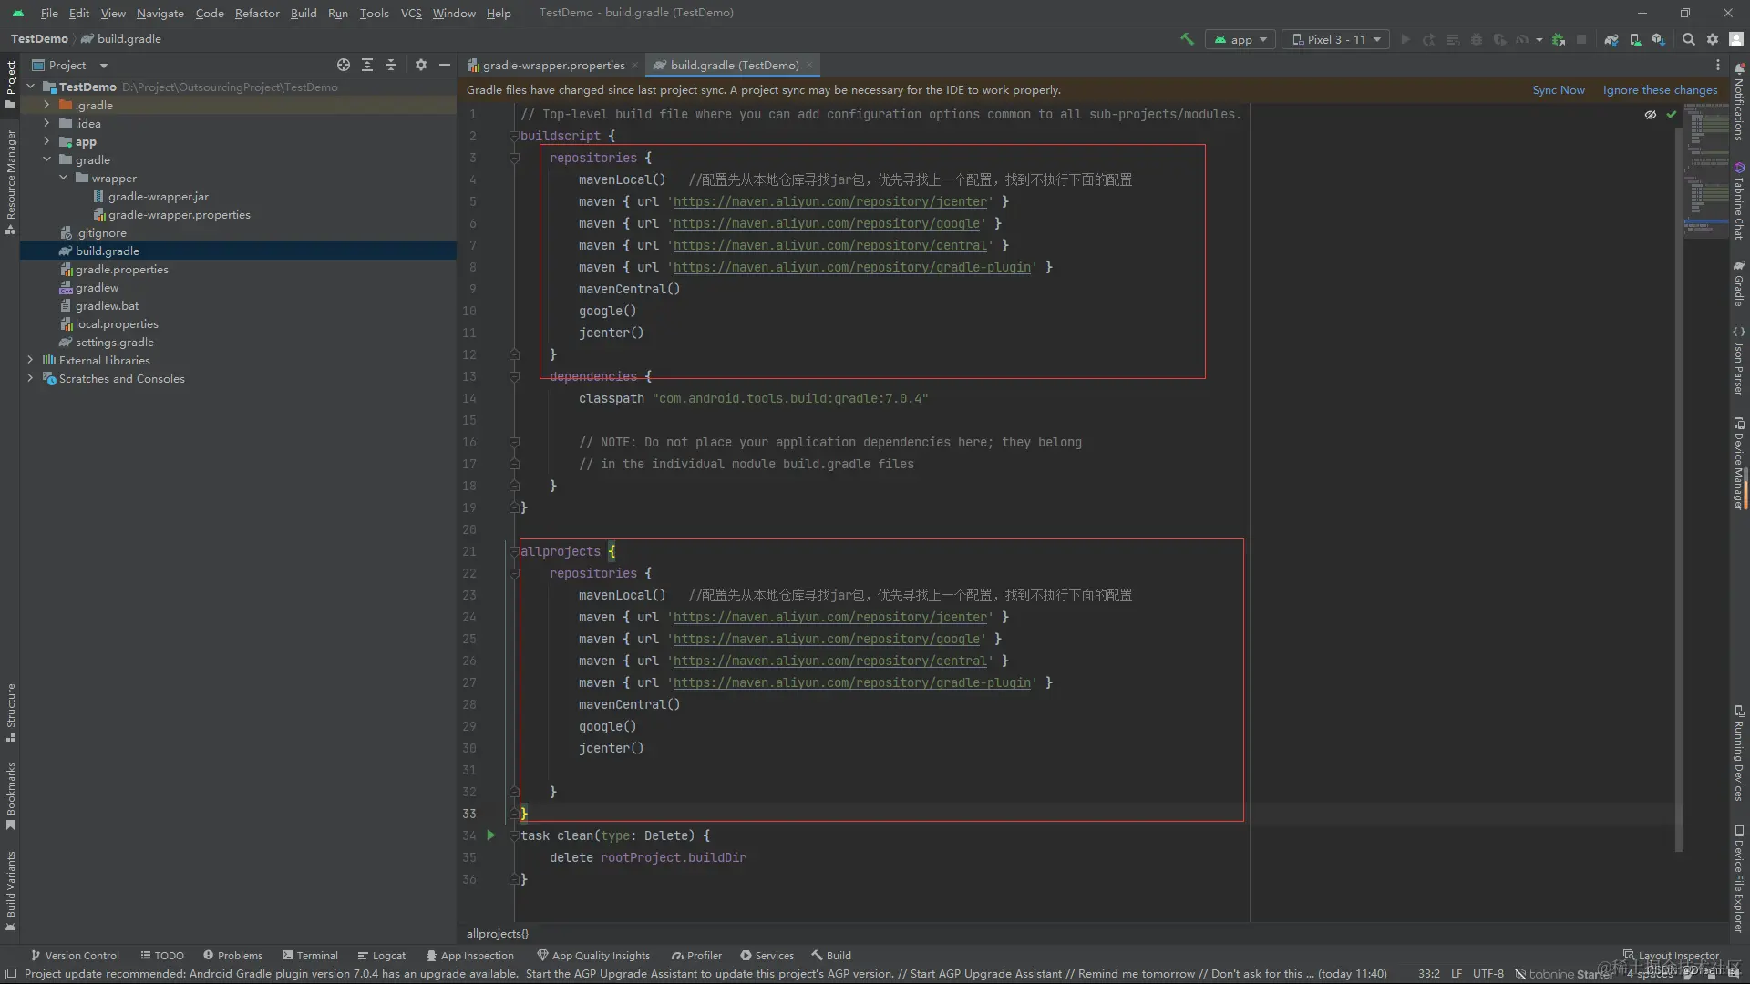Click the Search Everywhere magnifier icon
The image size is (1750, 984).
click(x=1689, y=39)
